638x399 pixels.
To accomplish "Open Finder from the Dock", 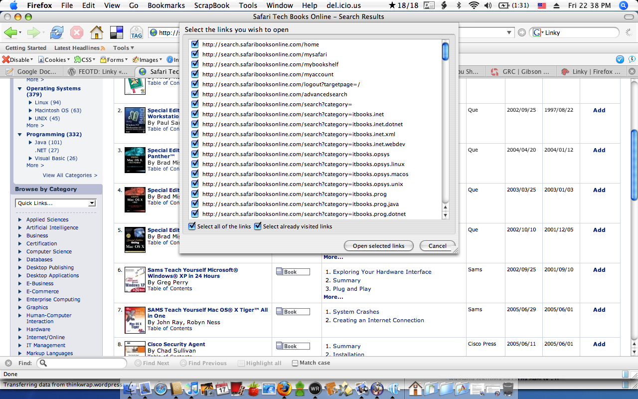I will point(131,388).
